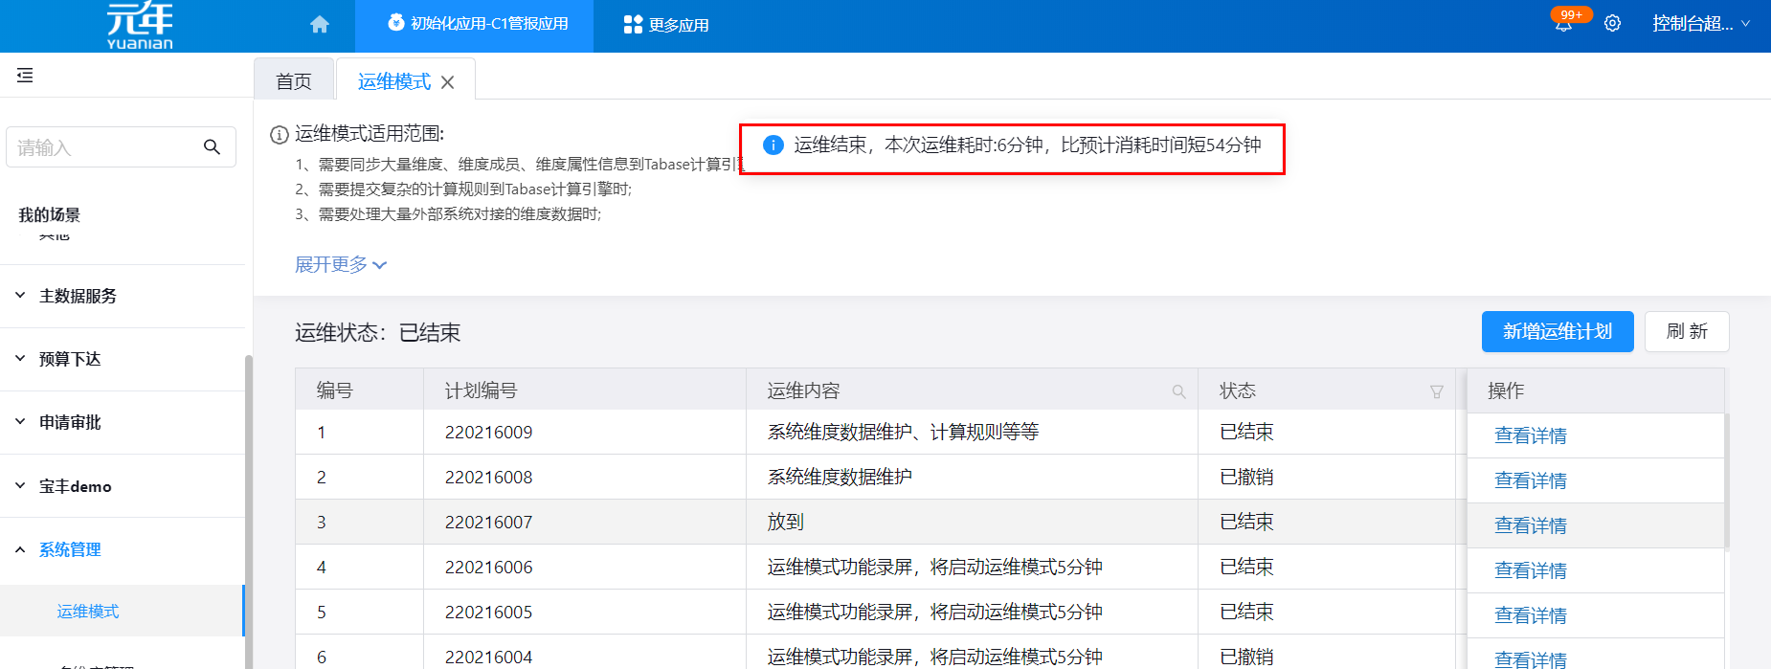Open the 控制台超... user dropdown
The image size is (1771, 669).
[1700, 24]
